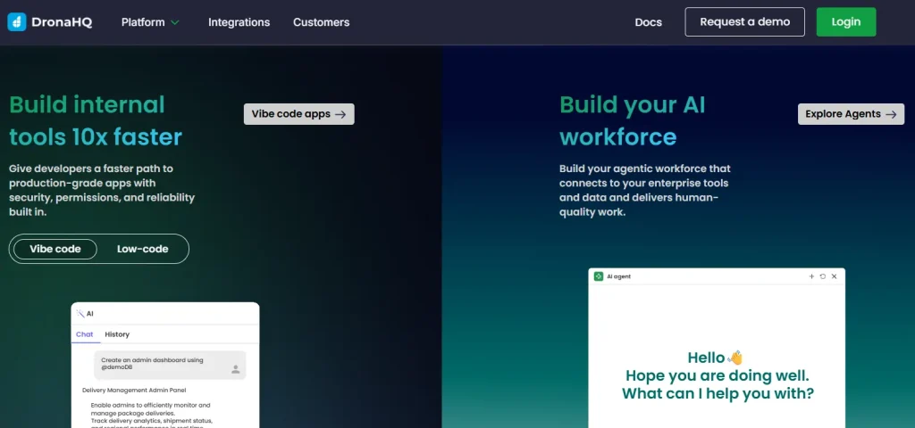Click the user avatar icon in chat
915x428 pixels.
(235, 368)
